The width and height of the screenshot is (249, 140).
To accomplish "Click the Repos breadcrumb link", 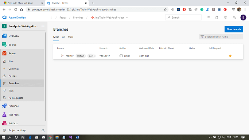I will [63, 17].
